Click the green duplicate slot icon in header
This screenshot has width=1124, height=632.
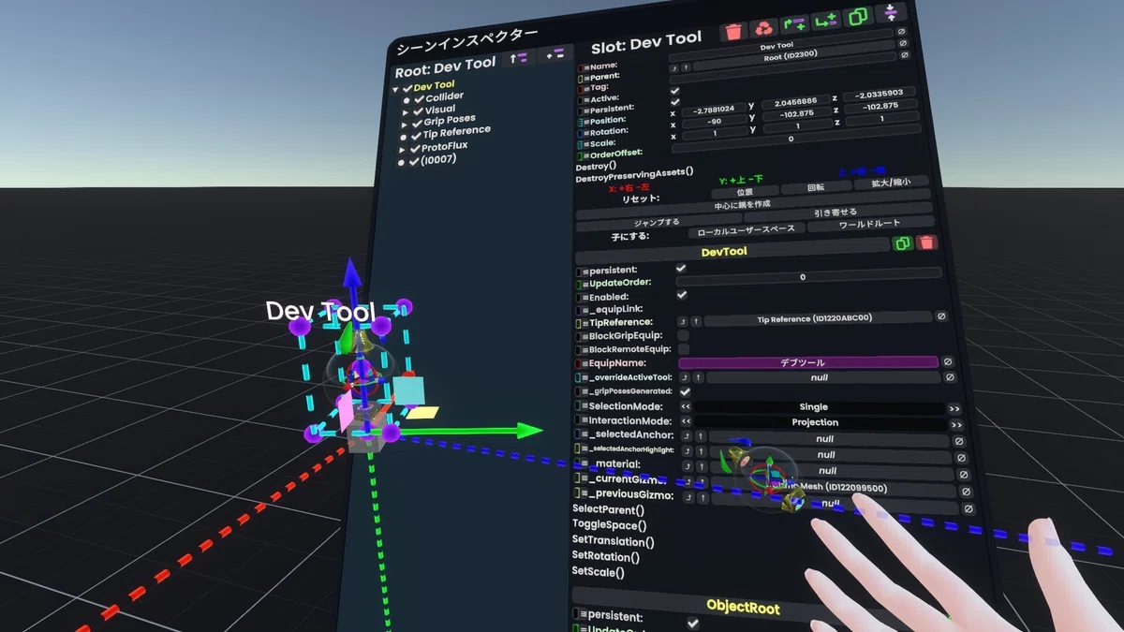tap(857, 17)
